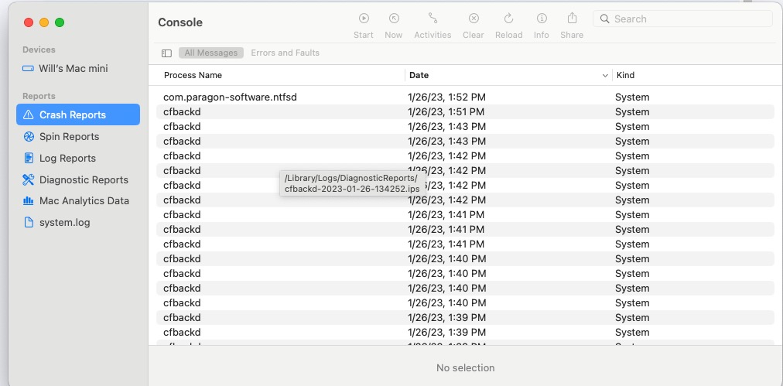Open Mac Analytics Data in sidebar
The image size is (783, 386).
[x=78, y=201]
